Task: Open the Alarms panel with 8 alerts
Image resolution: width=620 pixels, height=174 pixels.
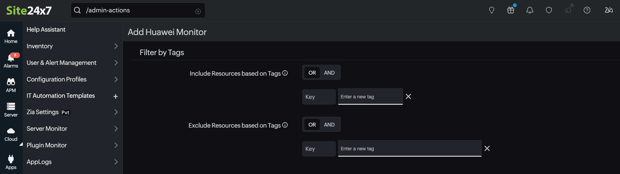Action: point(11,60)
